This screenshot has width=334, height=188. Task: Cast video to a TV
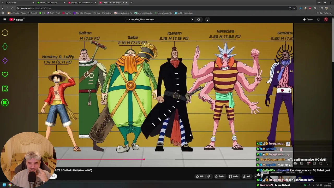tap(320, 163)
